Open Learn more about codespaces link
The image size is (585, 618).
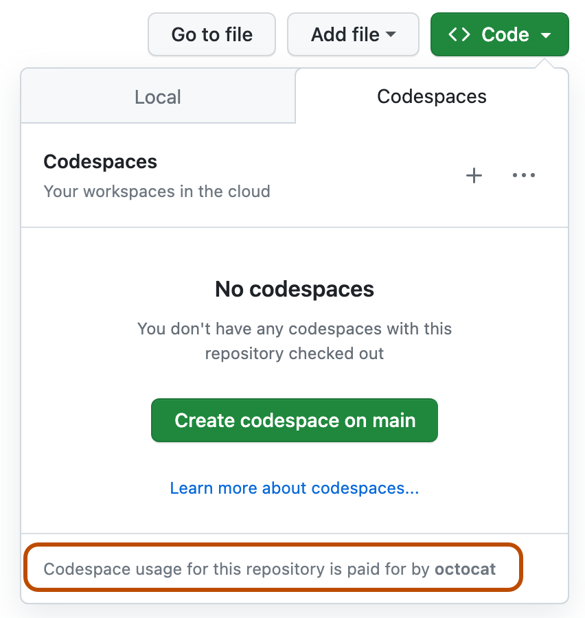[294, 488]
